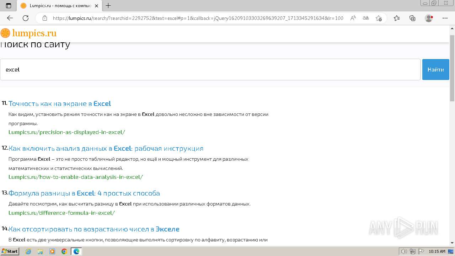Go to lumpics.ru home via site name

[34, 33]
